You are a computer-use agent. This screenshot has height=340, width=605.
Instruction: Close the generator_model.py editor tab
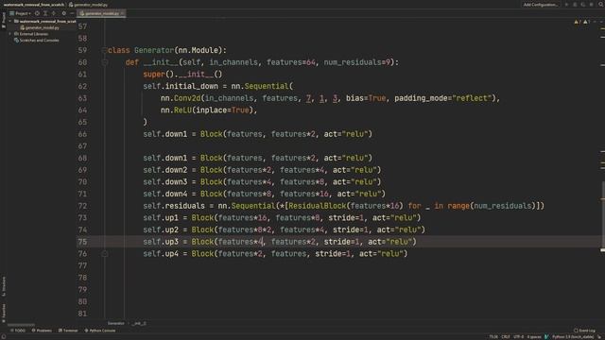[x=122, y=13]
